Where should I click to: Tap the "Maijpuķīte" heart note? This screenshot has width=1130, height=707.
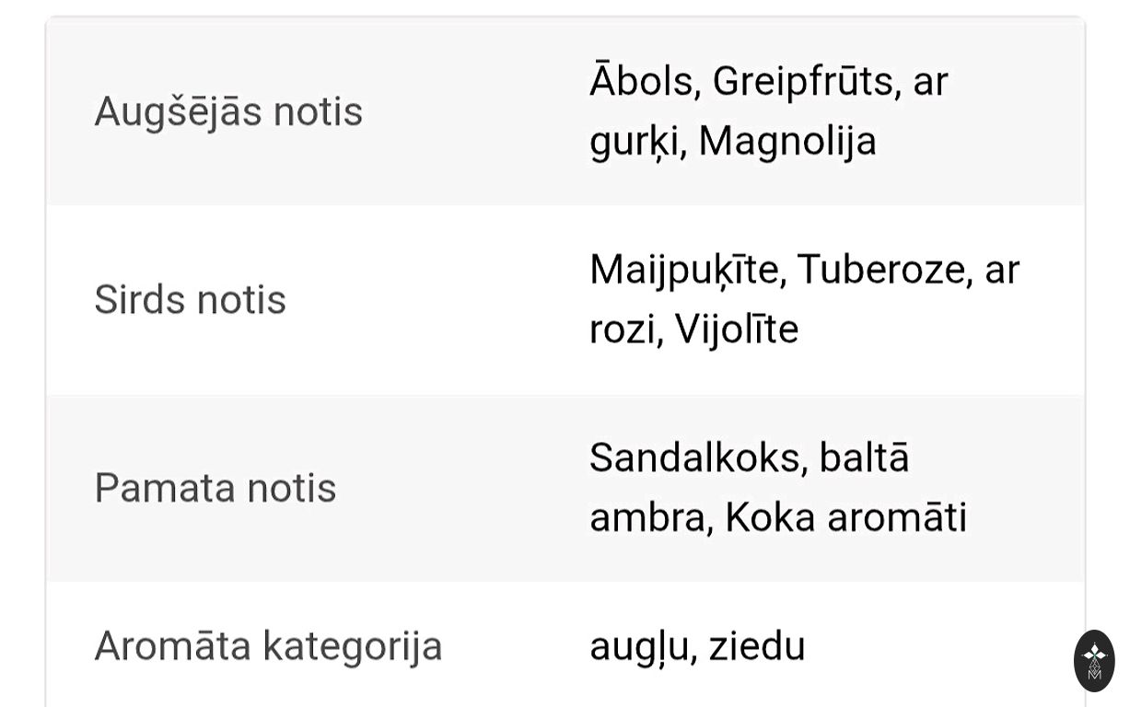click(x=685, y=270)
